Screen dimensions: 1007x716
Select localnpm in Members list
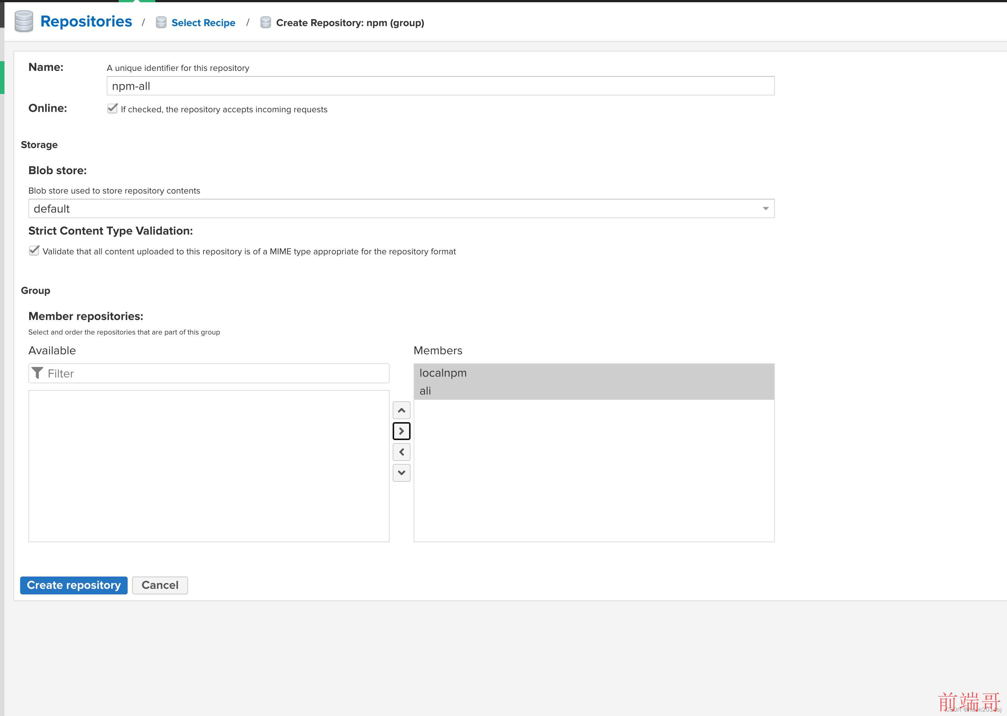[x=594, y=373]
